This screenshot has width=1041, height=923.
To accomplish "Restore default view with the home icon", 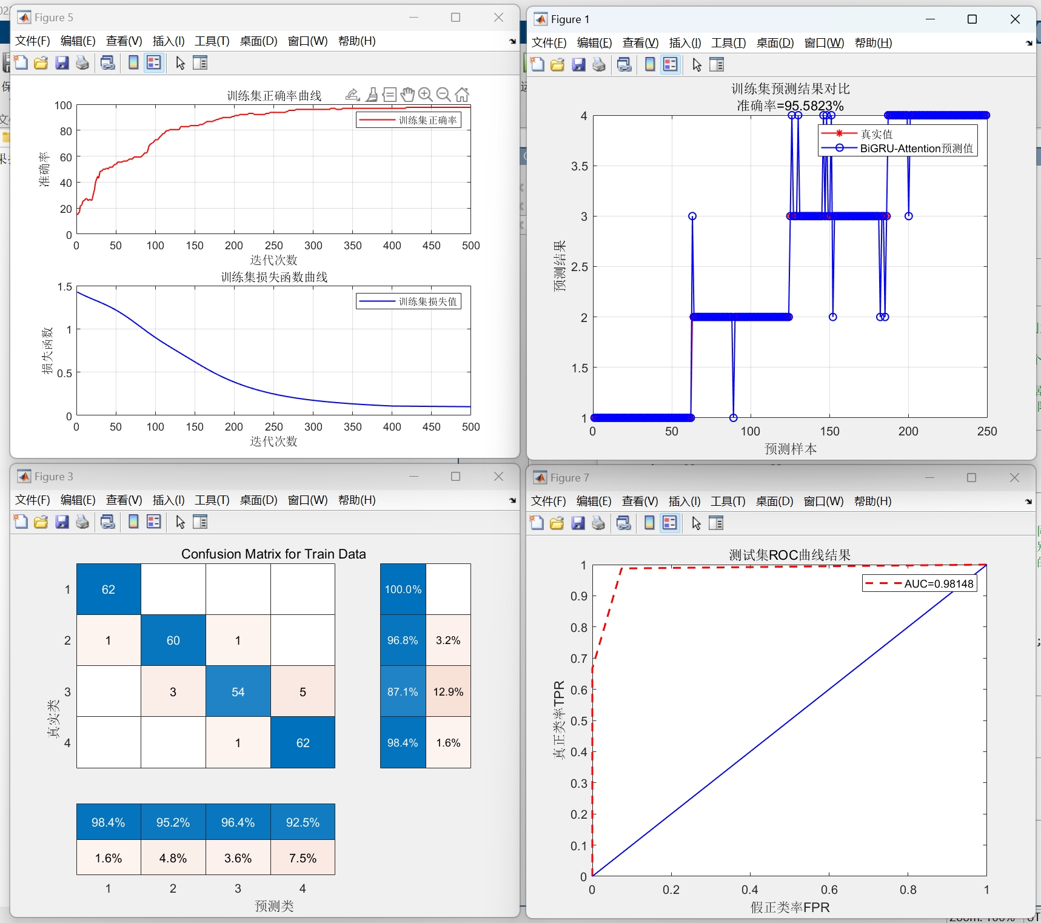I will 461,95.
